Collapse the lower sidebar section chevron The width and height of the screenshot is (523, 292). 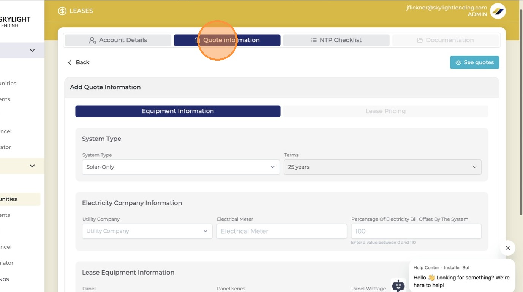click(32, 166)
